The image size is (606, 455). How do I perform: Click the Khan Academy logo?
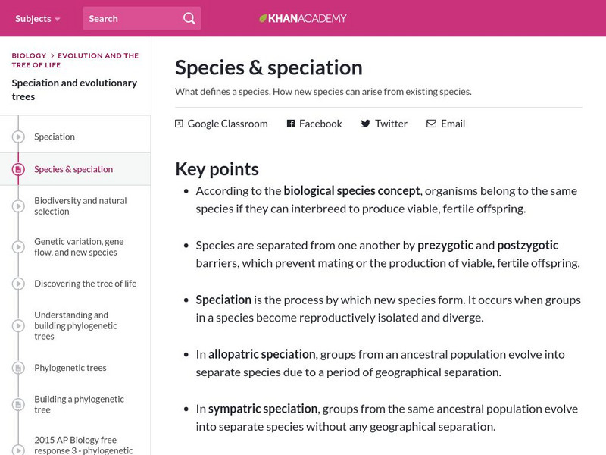(301, 17)
